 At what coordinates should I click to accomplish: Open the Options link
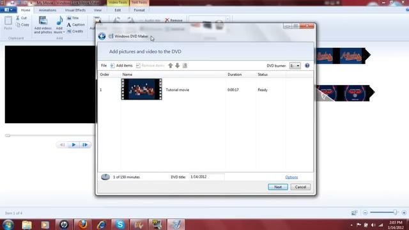click(291, 177)
